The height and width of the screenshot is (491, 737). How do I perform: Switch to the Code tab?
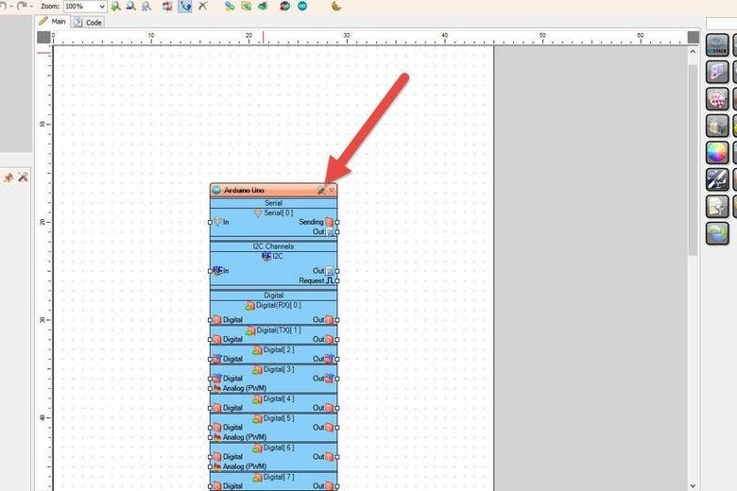[x=88, y=22]
